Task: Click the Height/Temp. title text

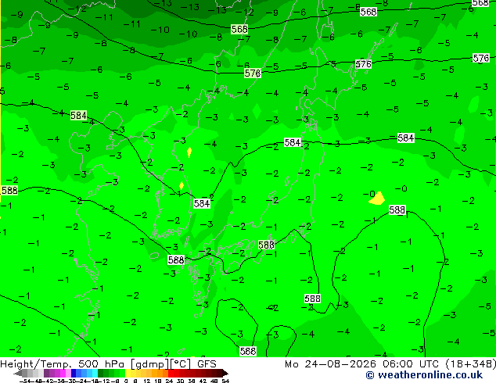Action: (x=36, y=364)
